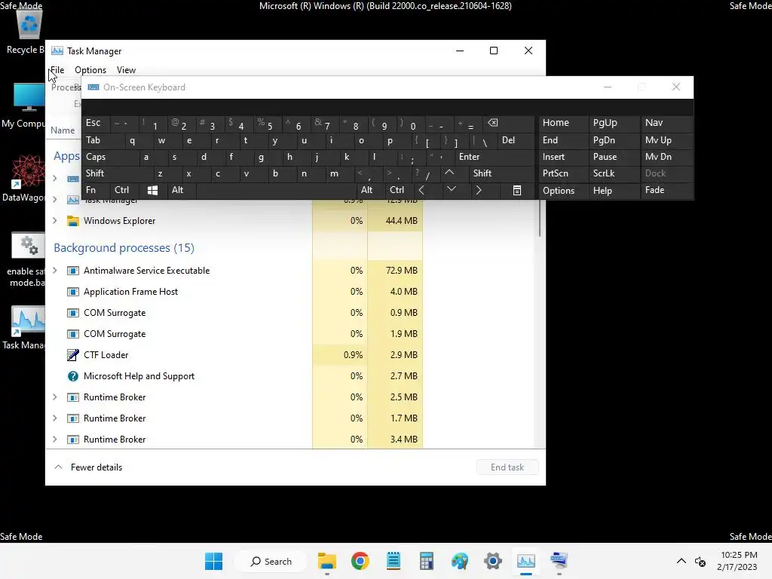This screenshot has height=579, width=772.
Task: Expand the Windows Explorer process group
Action: (x=54, y=221)
